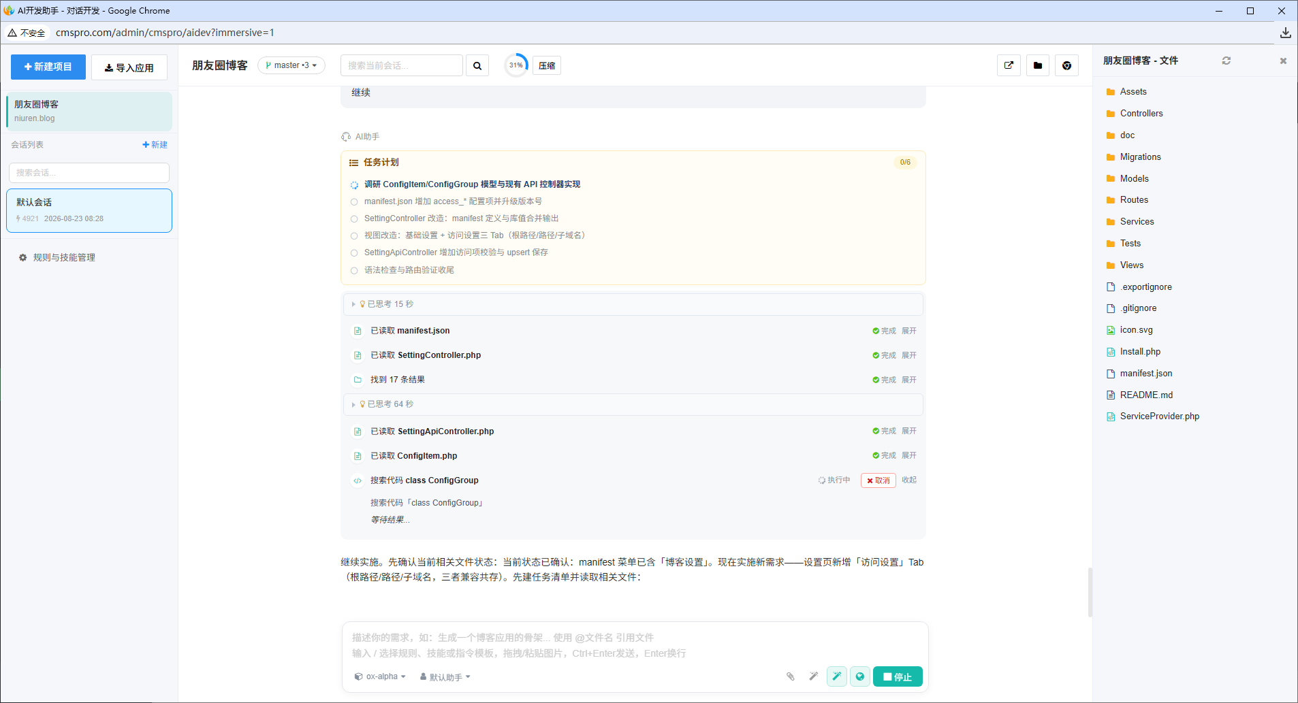Cancel the running code search

point(878,480)
